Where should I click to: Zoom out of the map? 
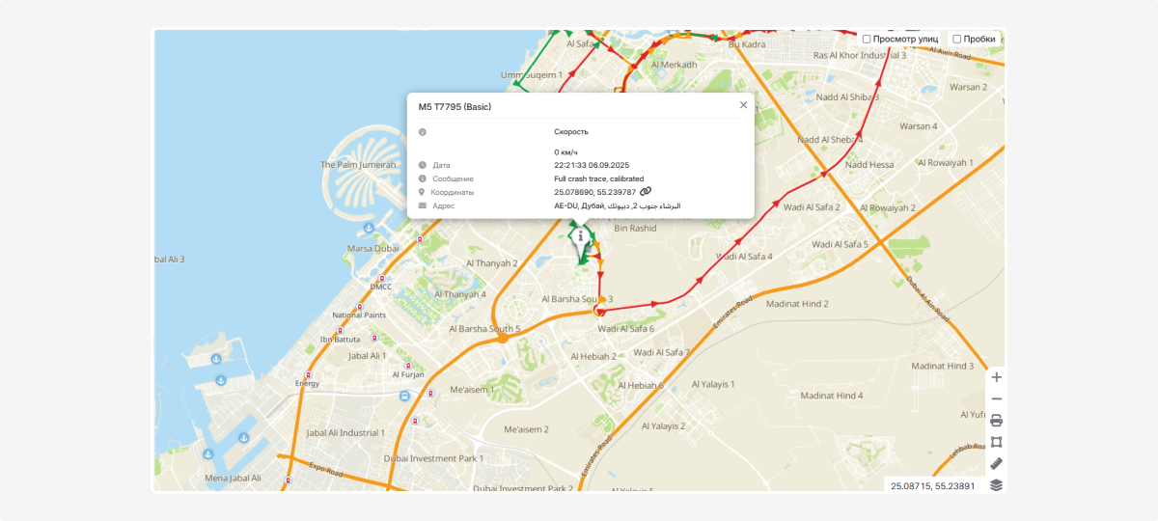(x=996, y=398)
